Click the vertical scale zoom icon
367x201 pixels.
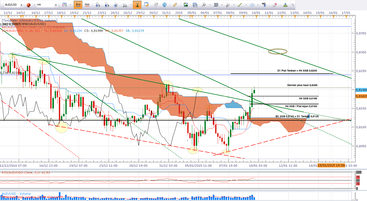point(125,5)
